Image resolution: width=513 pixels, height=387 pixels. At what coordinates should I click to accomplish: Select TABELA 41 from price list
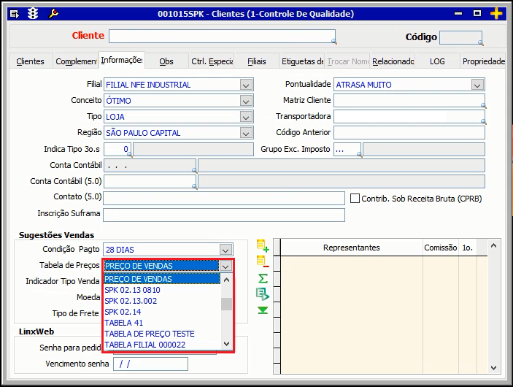click(123, 323)
